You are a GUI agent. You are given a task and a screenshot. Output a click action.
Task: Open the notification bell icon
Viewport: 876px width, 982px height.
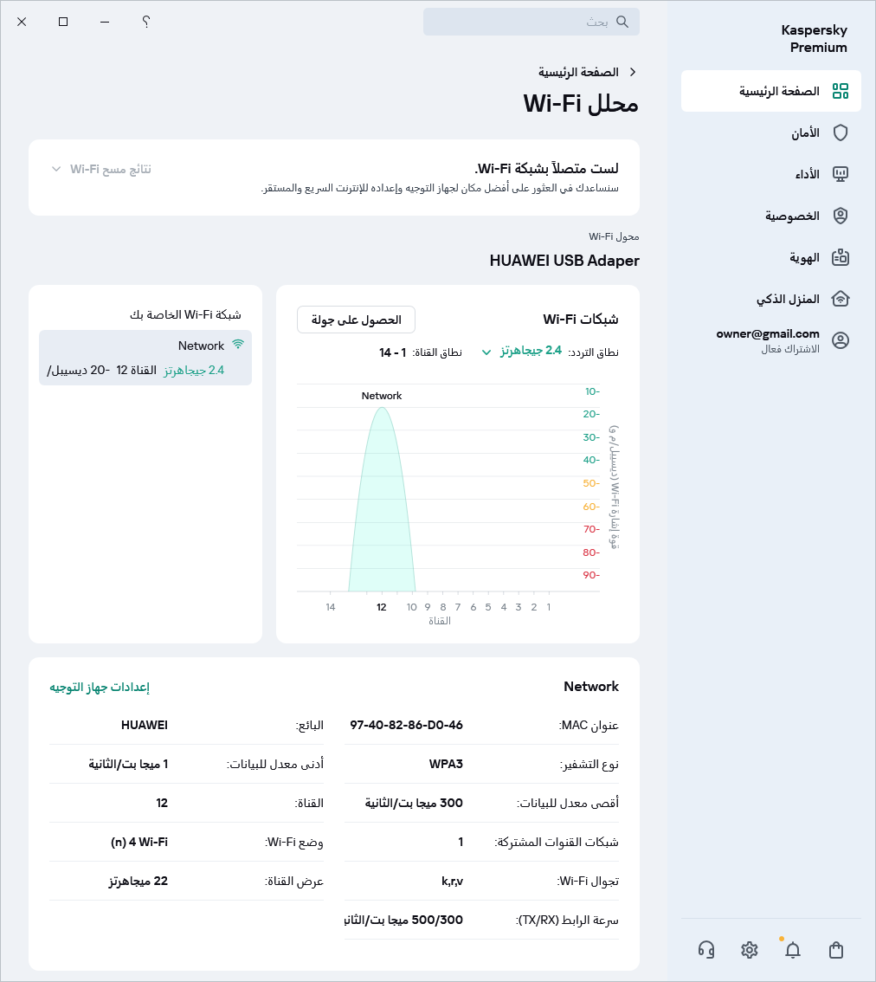(x=793, y=950)
